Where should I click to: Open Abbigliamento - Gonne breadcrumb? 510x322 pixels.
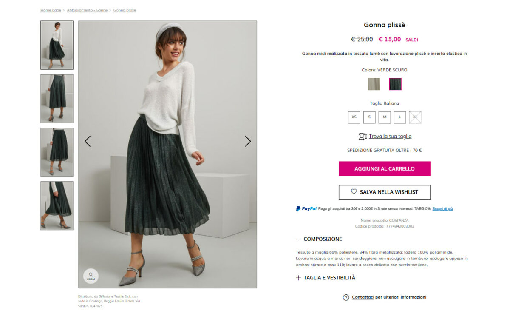click(x=87, y=10)
